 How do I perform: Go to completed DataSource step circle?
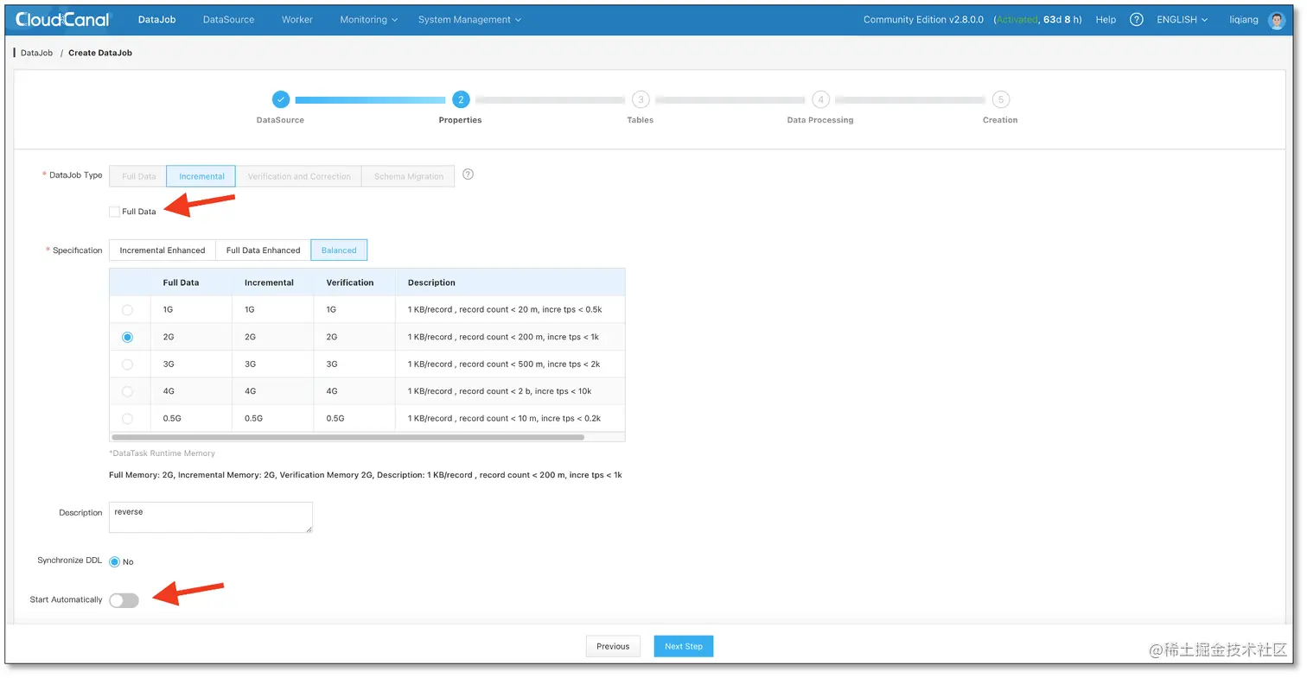pyautogui.click(x=280, y=99)
